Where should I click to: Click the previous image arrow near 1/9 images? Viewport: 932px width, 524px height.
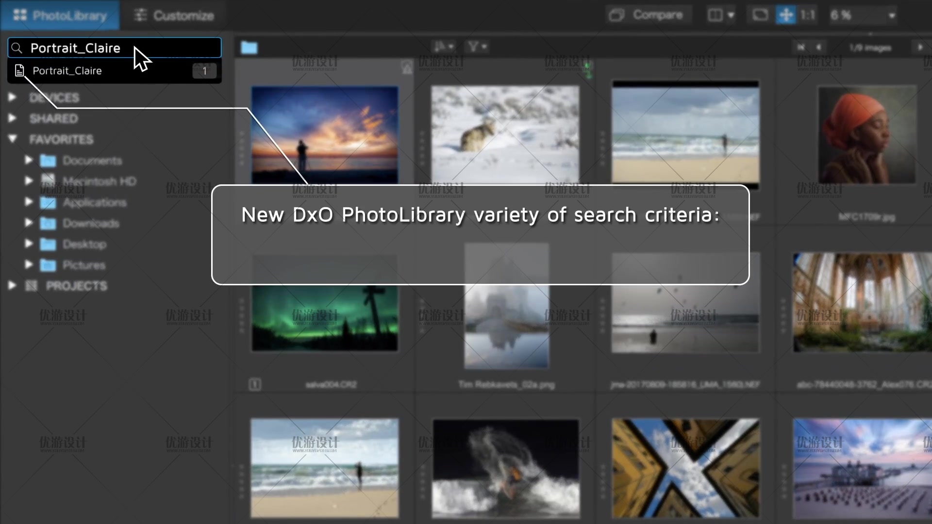click(819, 47)
